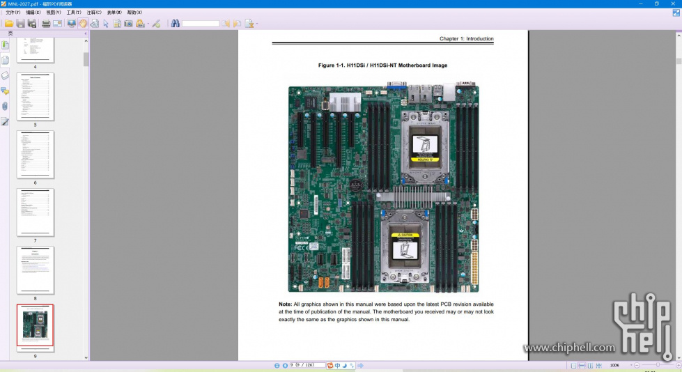Open the Layers panel in the sidebar

pos(5,76)
